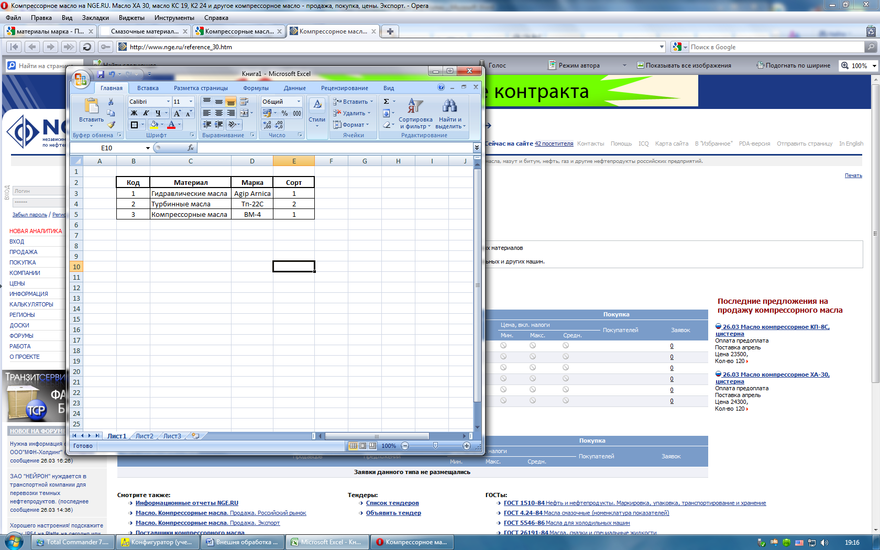
Task: Select cell containing Agip Arnica
Action: 252,193
